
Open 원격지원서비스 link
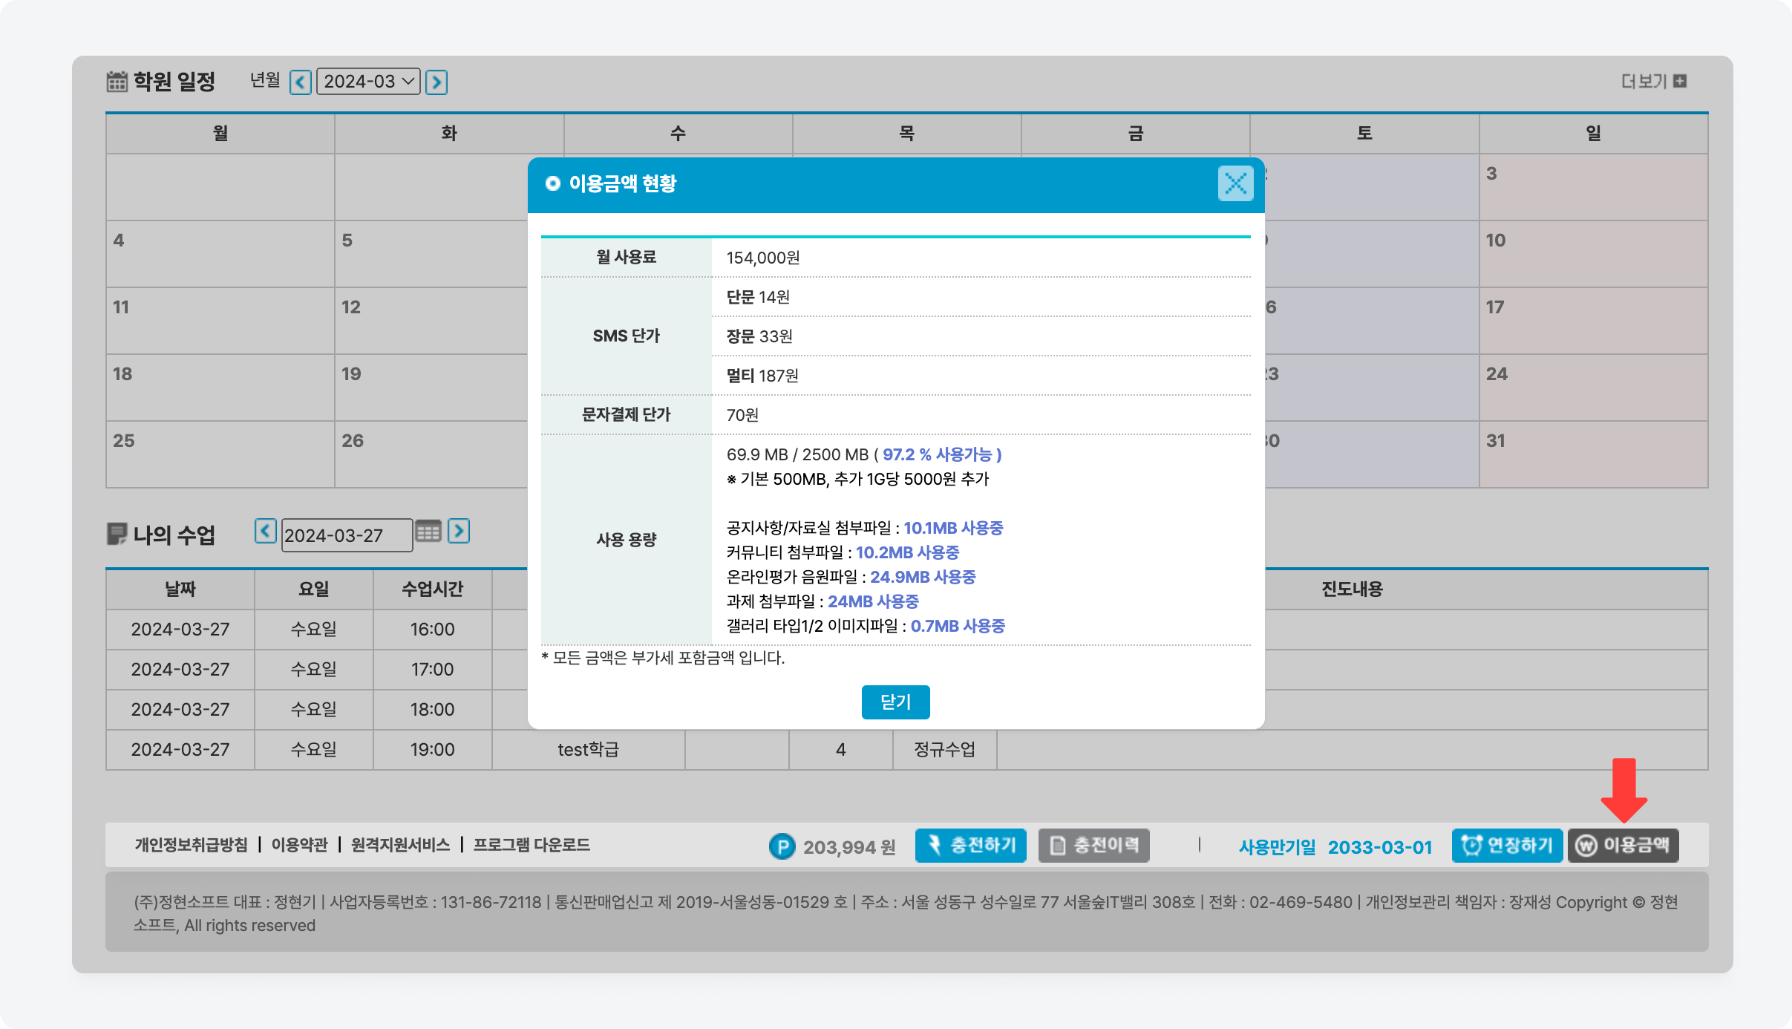(x=400, y=845)
